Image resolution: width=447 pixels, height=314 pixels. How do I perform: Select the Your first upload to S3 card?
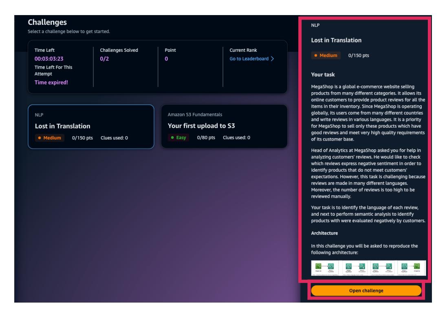[x=224, y=126]
